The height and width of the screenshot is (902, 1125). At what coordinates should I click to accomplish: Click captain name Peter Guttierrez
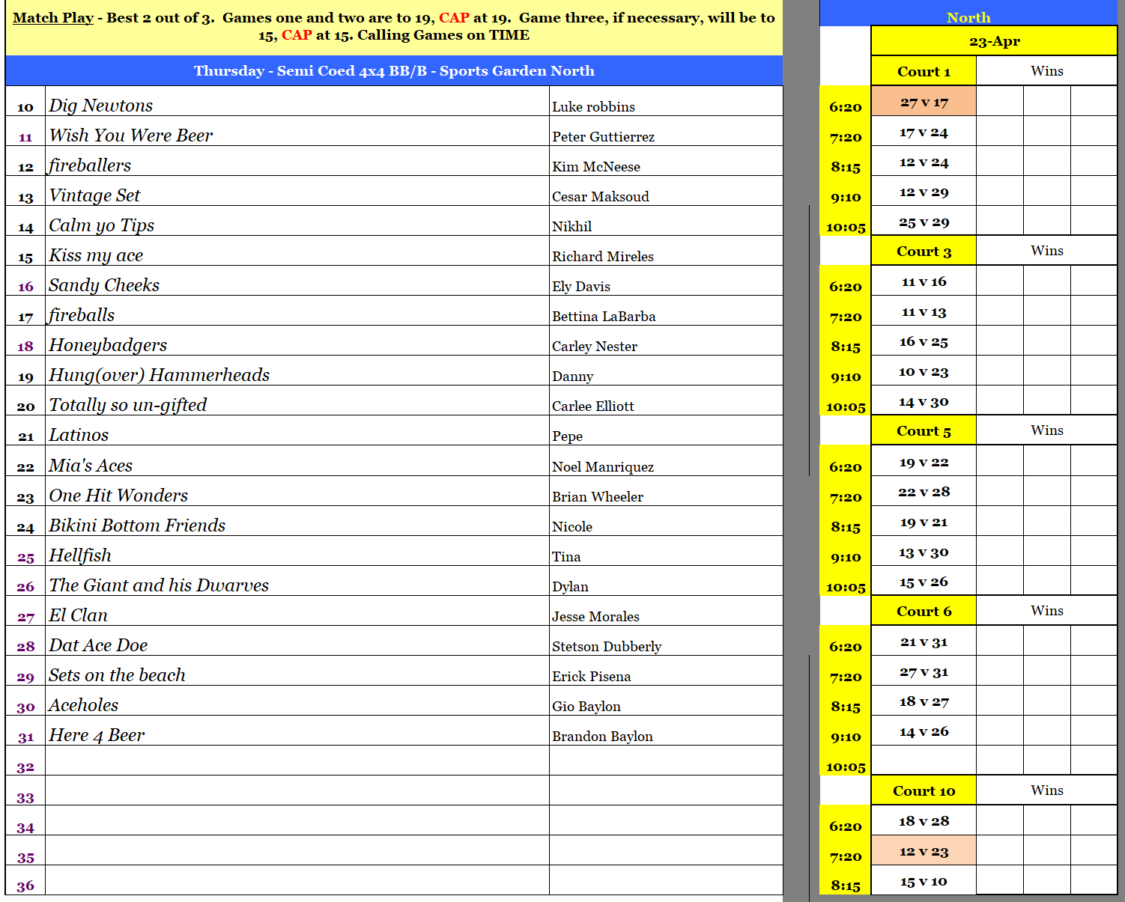(x=603, y=136)
